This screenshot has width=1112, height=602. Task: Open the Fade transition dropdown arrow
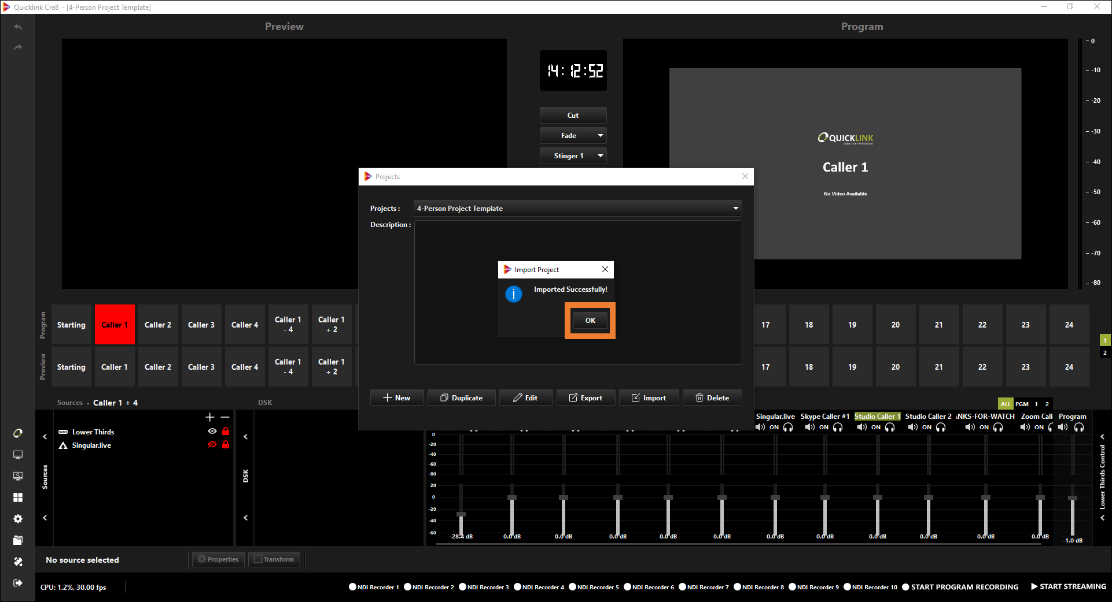tap(600, 136)
